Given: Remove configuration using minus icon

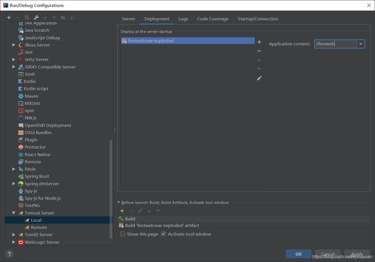Looking at the screenshot, I should tap(18, 18).
